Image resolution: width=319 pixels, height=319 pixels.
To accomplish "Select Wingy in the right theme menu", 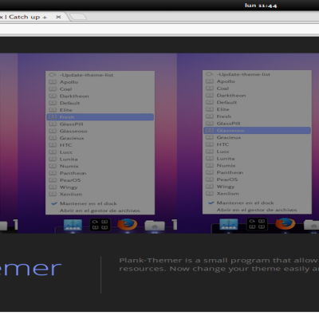I will click(257, 187).
